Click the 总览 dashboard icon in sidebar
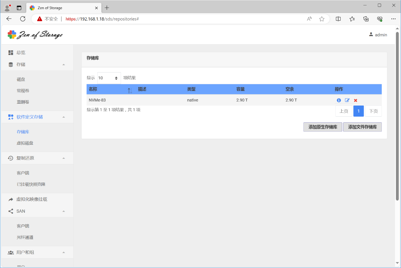Screen dimensions: 401x268 (11, 52)
